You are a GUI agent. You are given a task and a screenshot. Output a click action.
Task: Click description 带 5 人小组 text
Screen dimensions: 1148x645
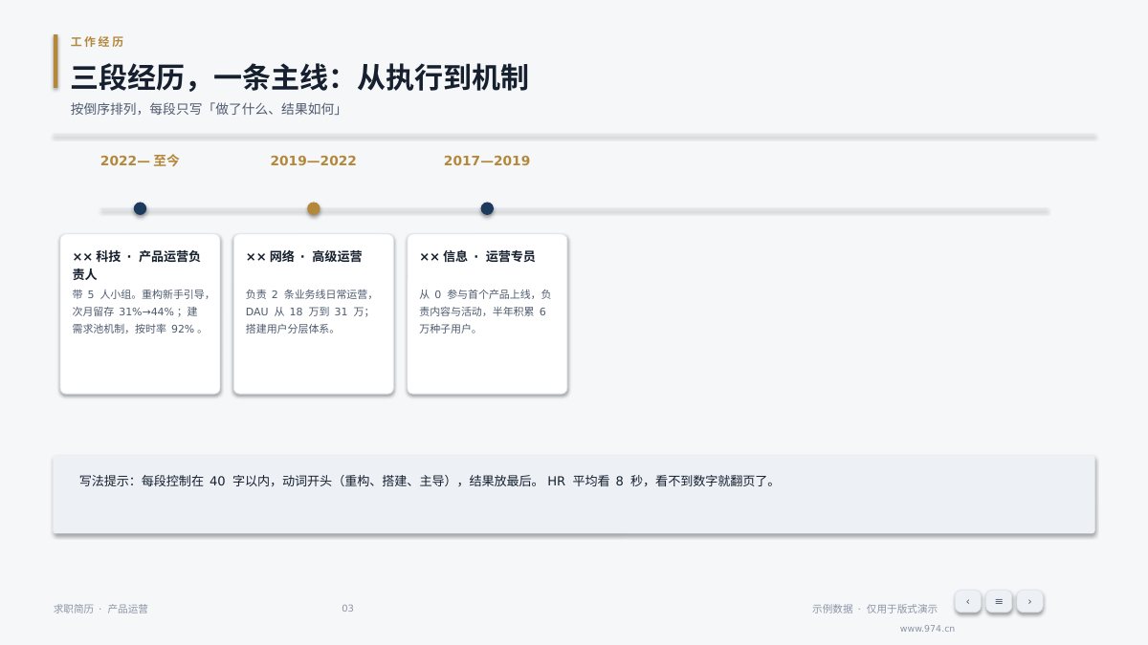pos(141,312)
